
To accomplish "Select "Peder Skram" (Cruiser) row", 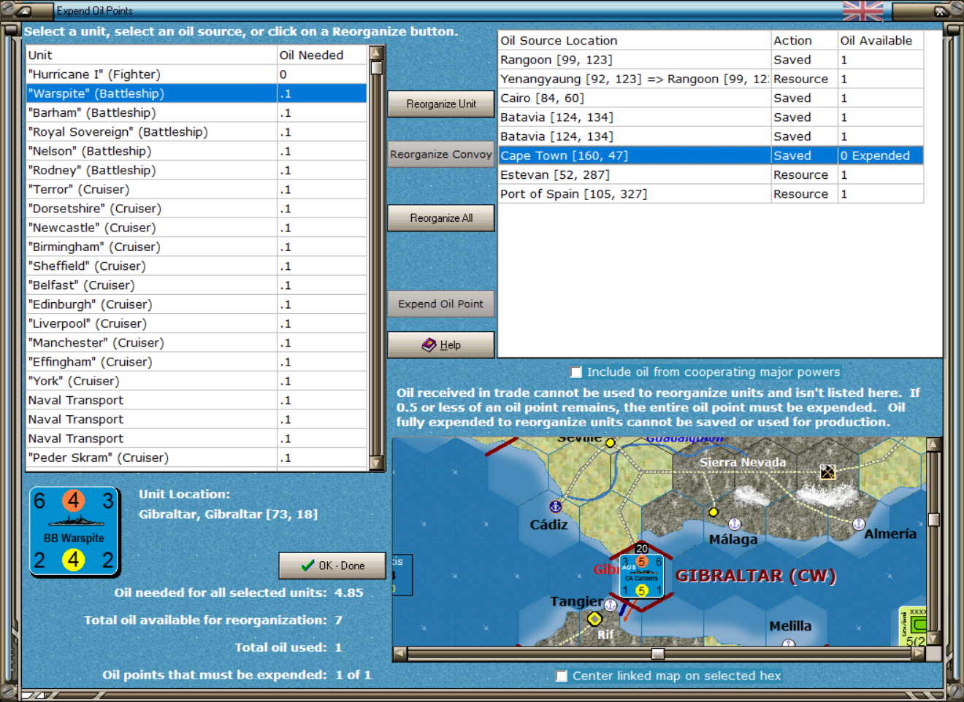I will (x=196, y=458).
